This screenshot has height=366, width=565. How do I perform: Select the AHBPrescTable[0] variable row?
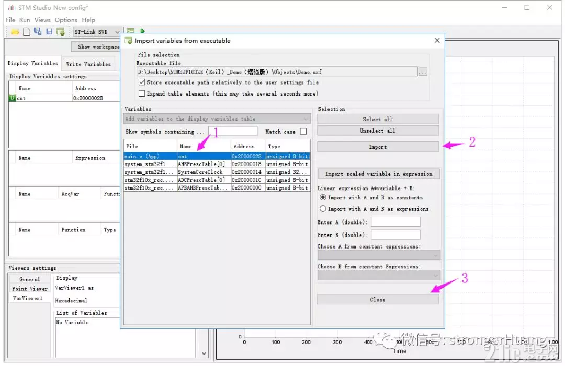coord(217,164)
